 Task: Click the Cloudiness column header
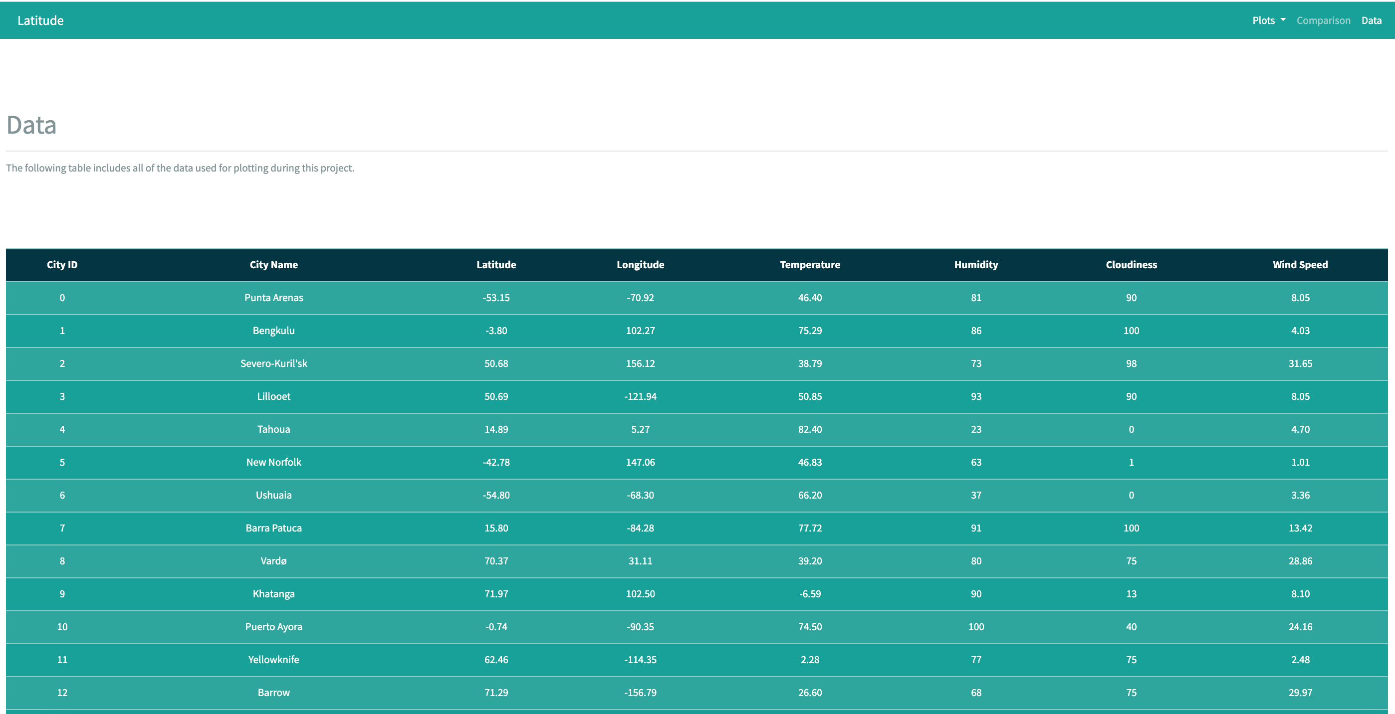tap(1131, 265)
